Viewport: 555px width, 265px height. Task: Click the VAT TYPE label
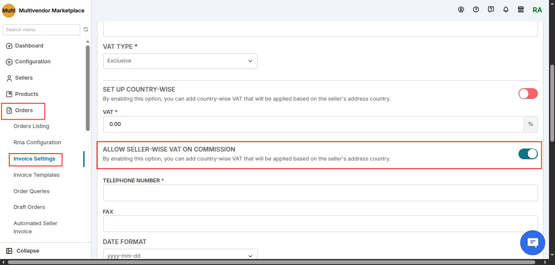[x=120, y=46]
